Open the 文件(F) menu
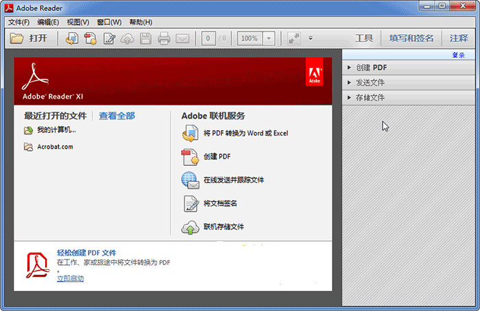The height and width of the screenshot is (311, 480). coord(19,23)
